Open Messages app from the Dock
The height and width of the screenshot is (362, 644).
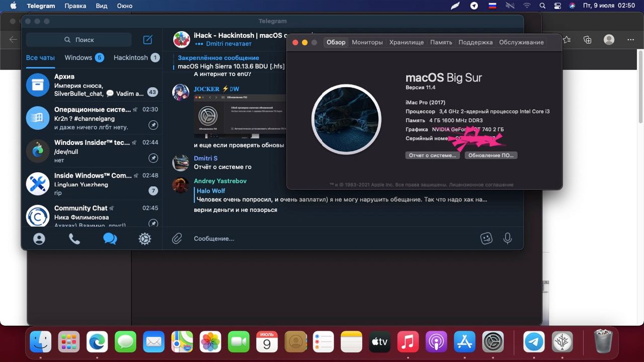[125, 342]
